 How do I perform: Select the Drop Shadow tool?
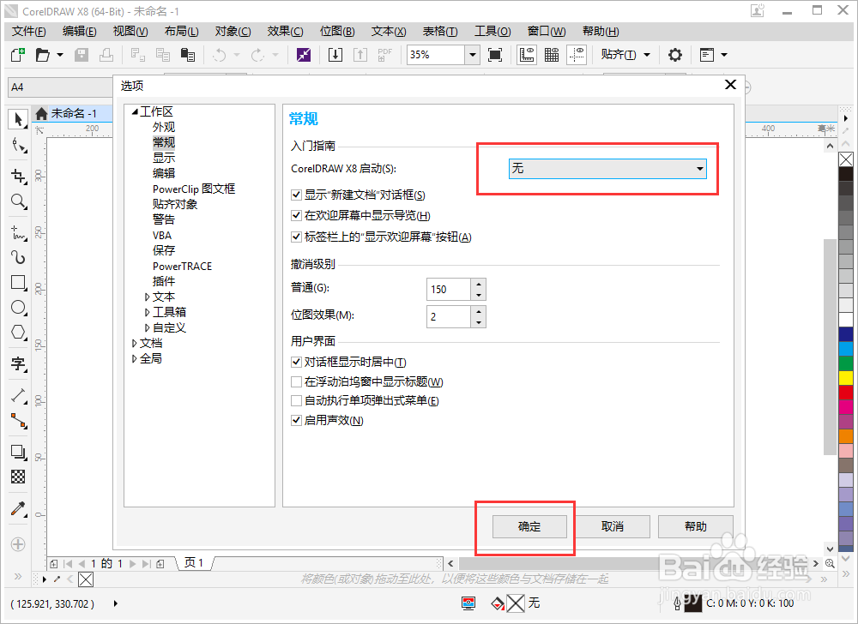pos(19,452)
